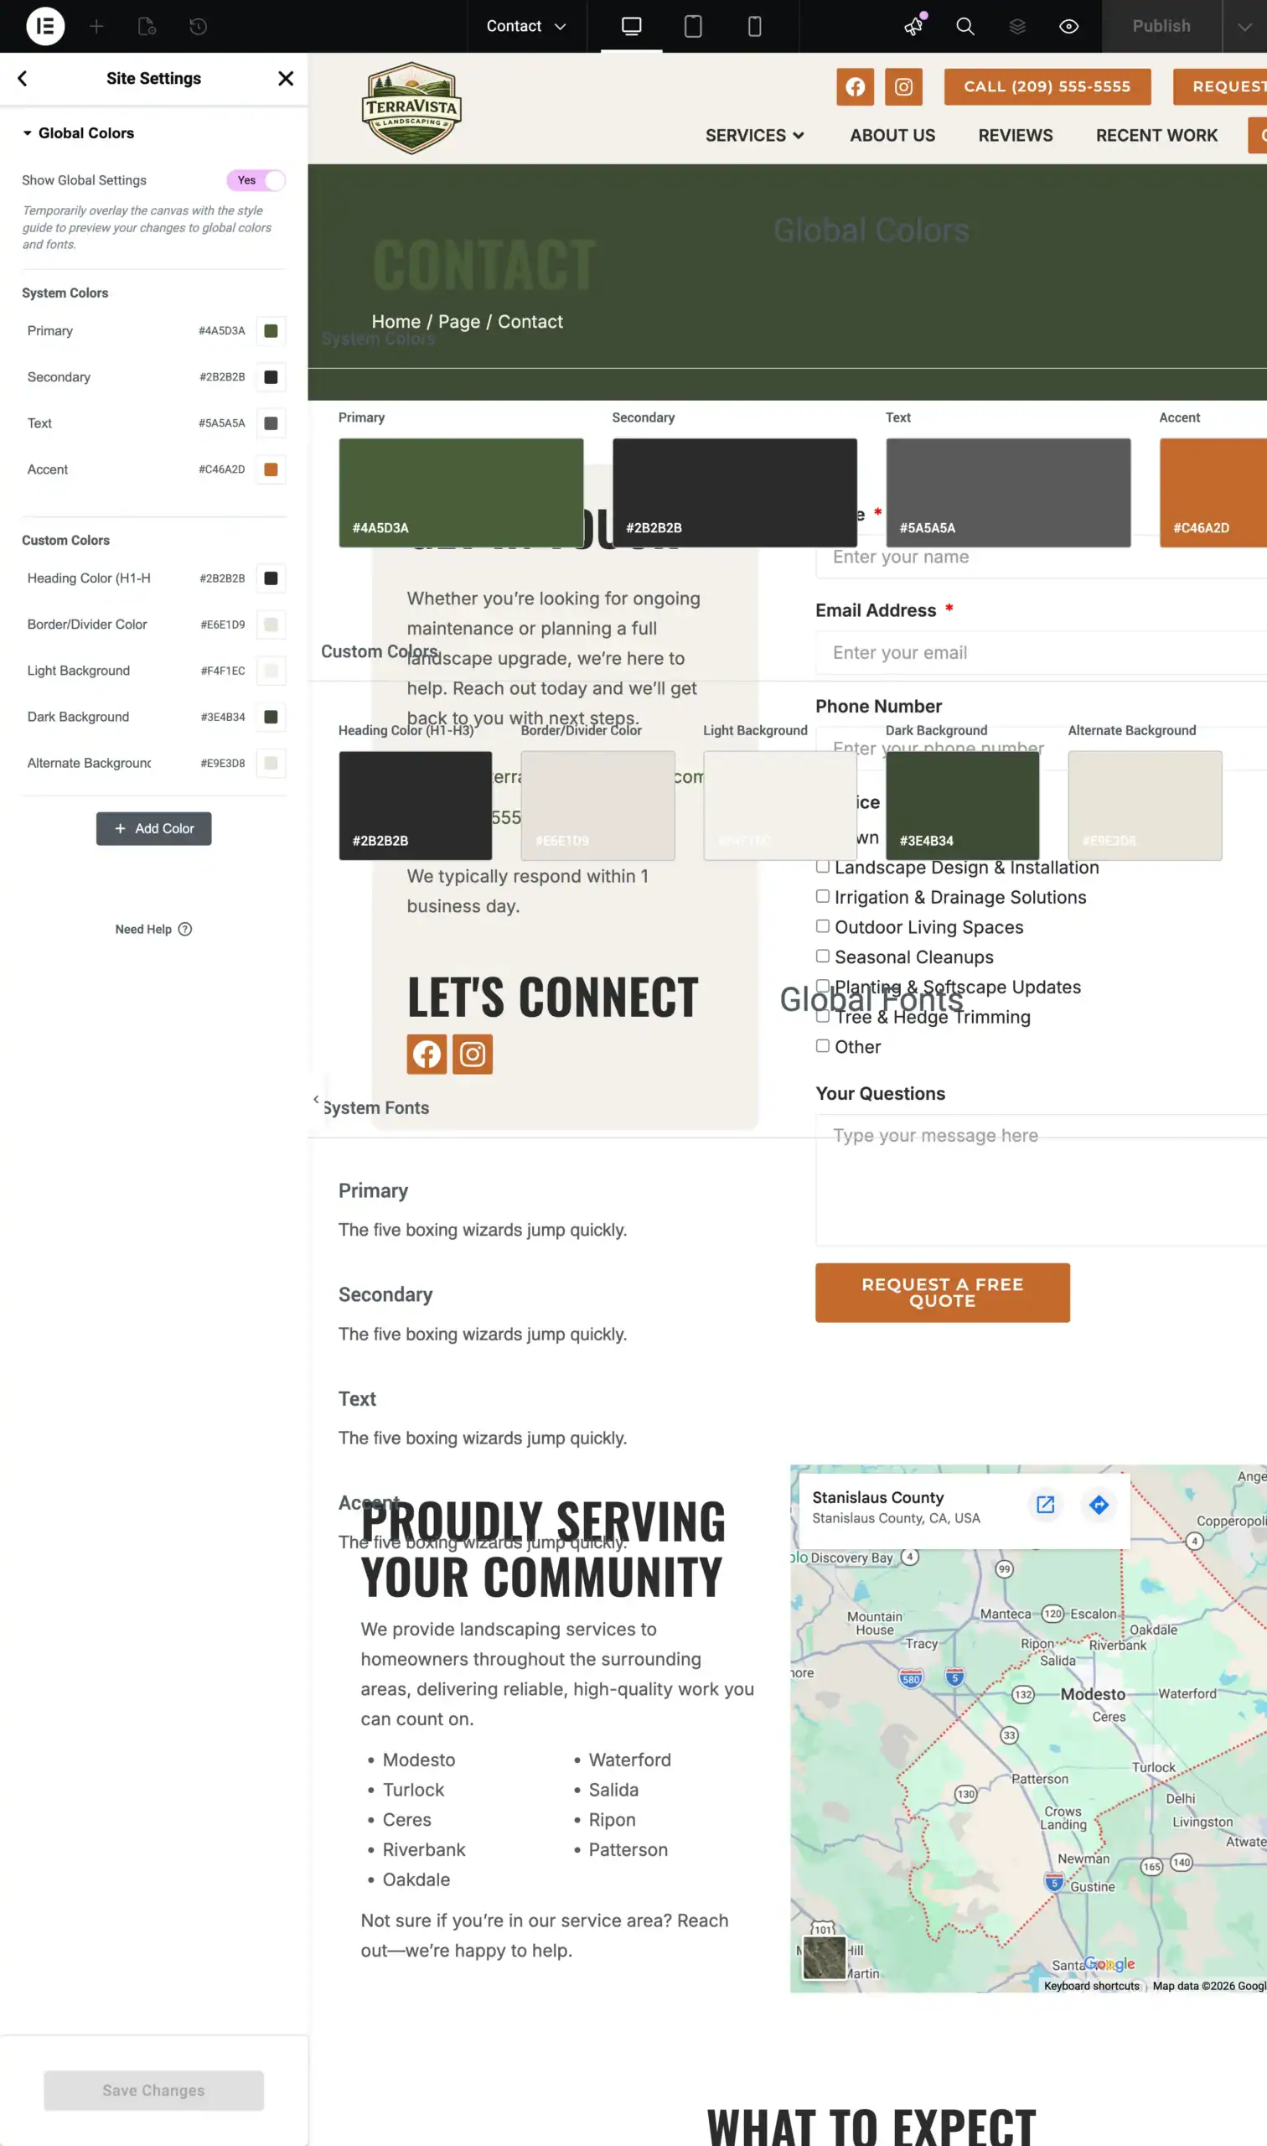Check the Seasonal Cleanups checkbox
Screen dimensions: 1267x2146
(822, 956)
